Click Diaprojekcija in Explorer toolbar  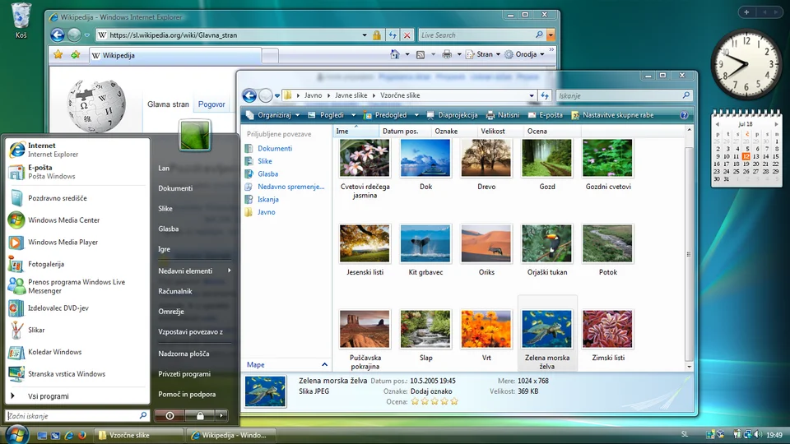(x=452, y=115)
